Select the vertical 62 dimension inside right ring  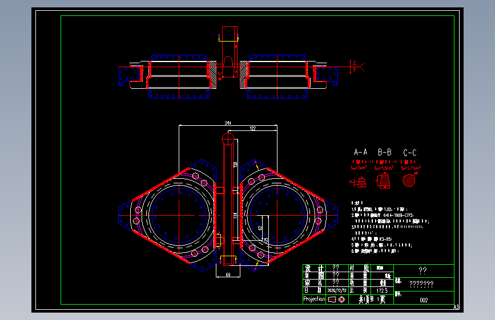(x=260, y=227)
